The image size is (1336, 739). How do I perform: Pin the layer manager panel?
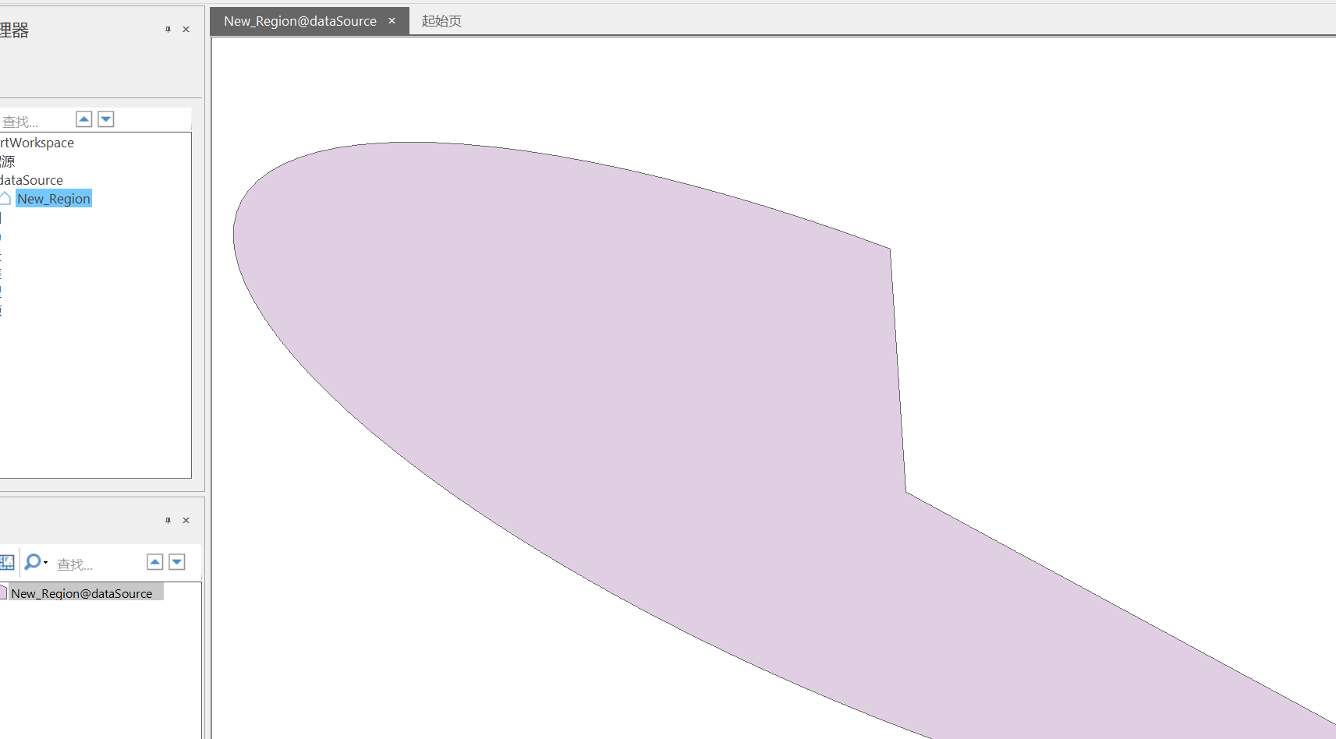[x=168, y=521]
